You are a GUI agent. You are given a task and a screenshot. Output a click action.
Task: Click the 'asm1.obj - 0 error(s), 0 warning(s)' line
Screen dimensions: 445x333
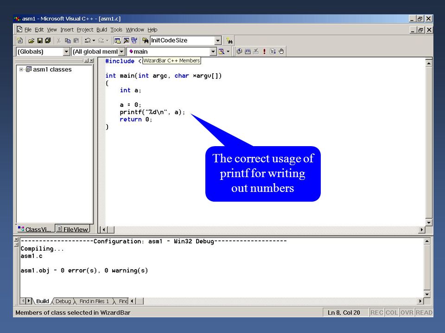click(84, 271)
